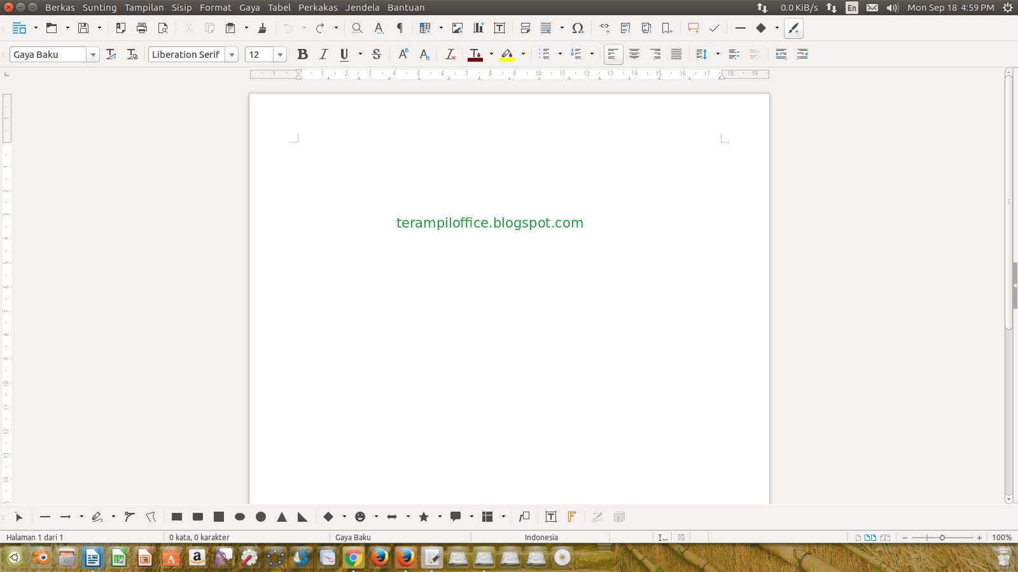Toggle formatting marks display

[400, 28]
